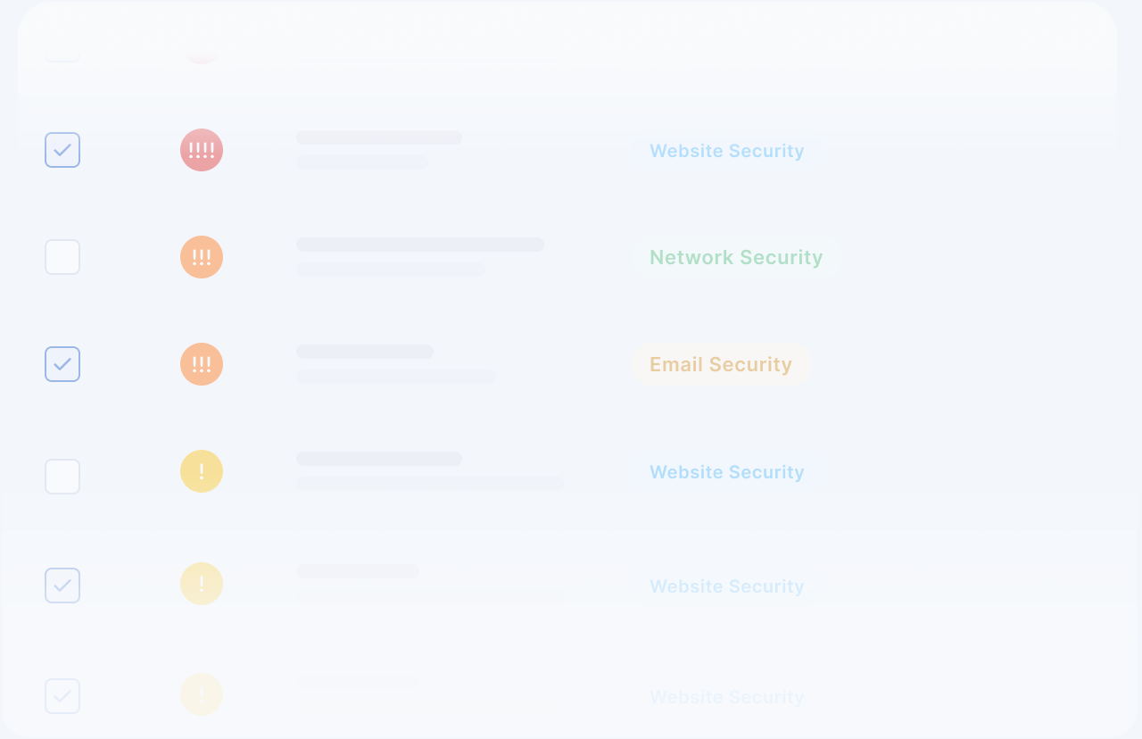1142x739 pixels.
Task: Click the orange Email Security tag
Action: click(x=721, y=364)
